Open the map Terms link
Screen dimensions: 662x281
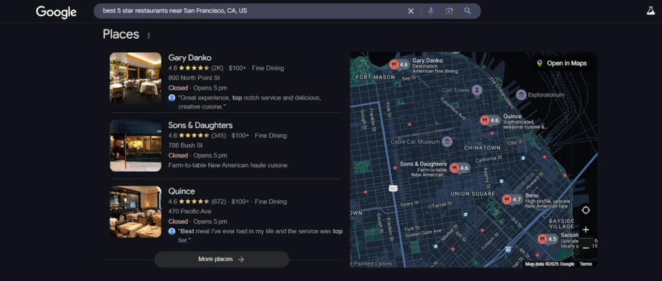586,264
